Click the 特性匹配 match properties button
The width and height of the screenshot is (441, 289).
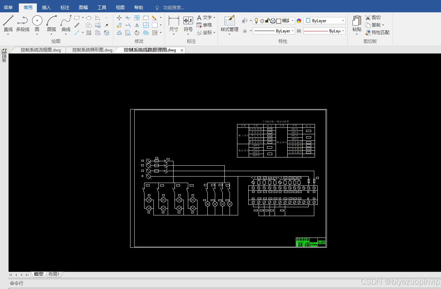(x=377, y=33)
